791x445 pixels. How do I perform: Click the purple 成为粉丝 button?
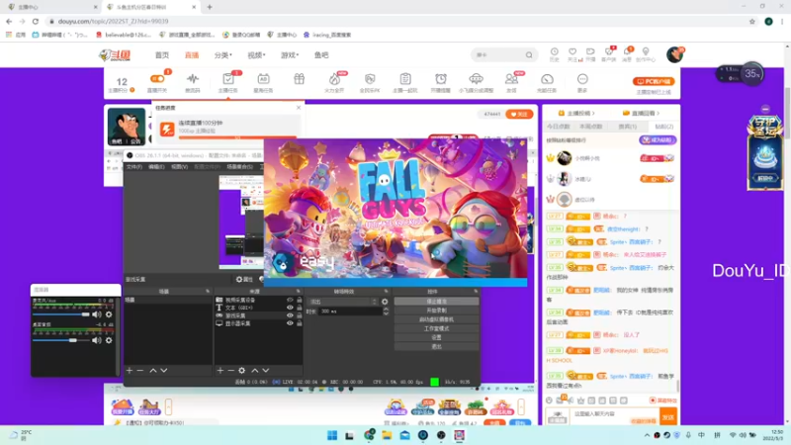point(658,140)
